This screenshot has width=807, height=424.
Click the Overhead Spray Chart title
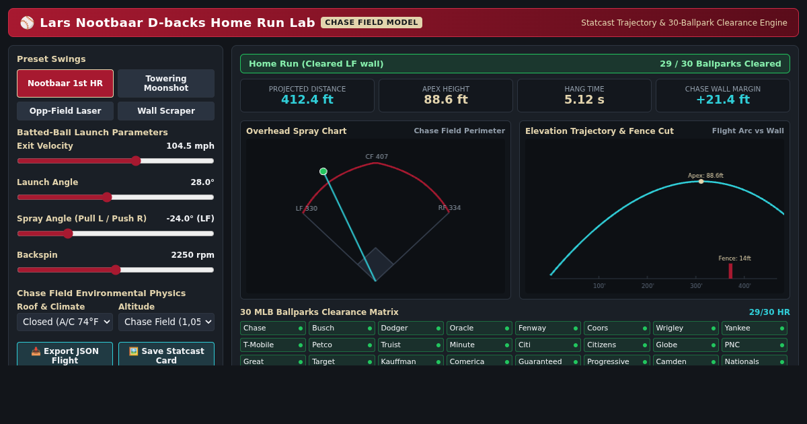point(297,131)
